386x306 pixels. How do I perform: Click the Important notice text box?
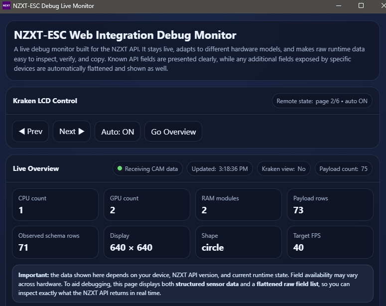[193, 284]
